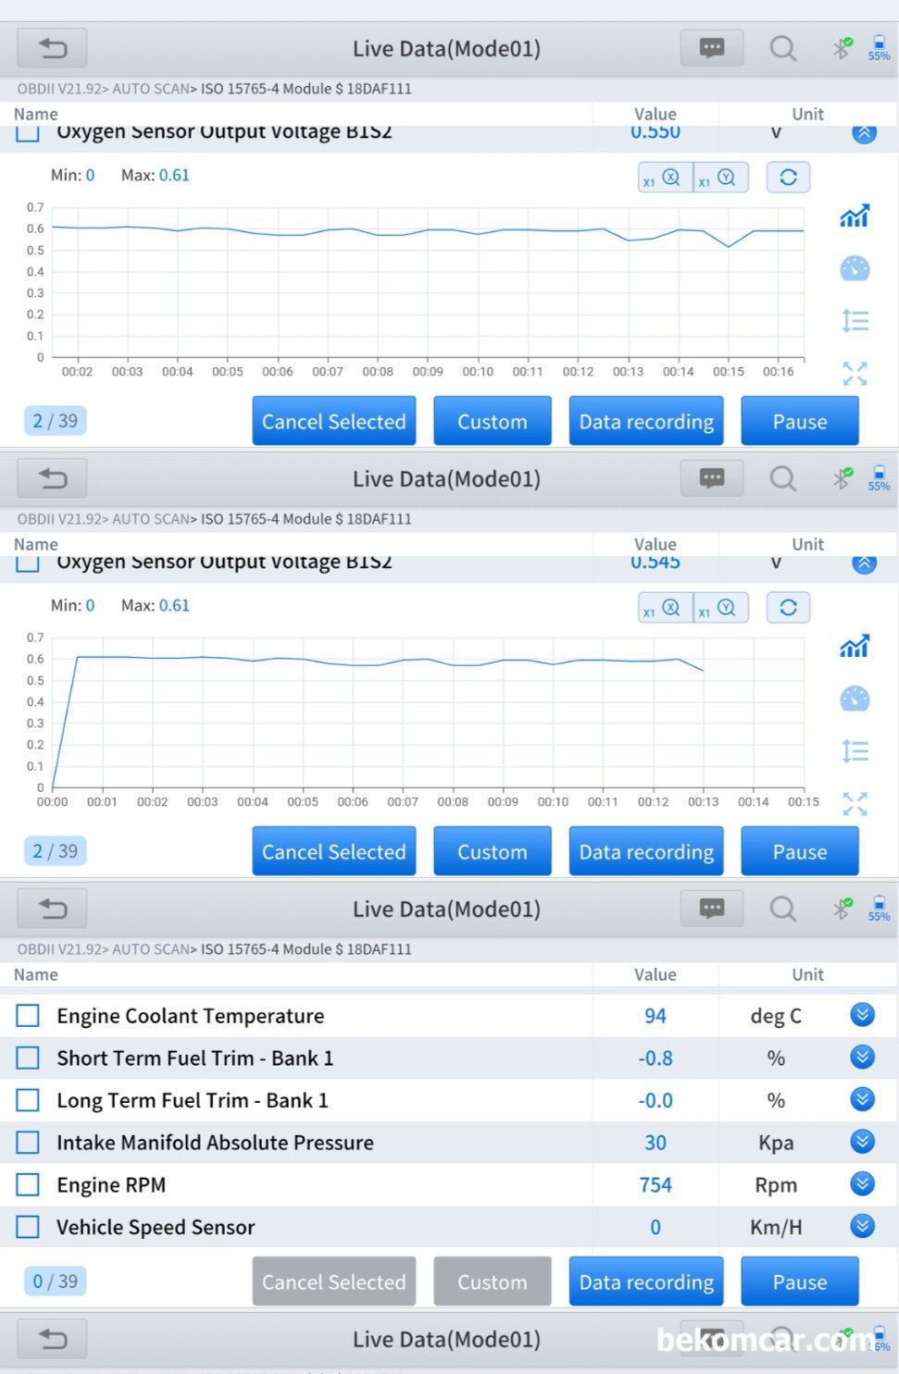Expand Intake Manifold Absolute Pressure row
This screenshot has width=899, height=1374.
coord(861,1142)
